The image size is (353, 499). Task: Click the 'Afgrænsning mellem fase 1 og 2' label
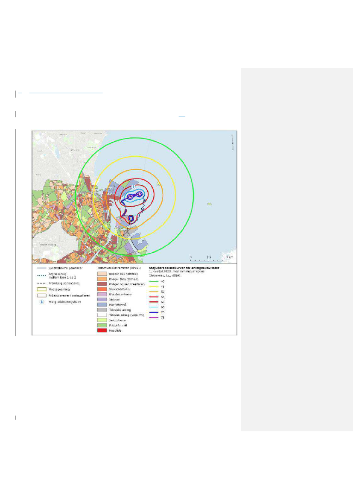tap(62, 276)
